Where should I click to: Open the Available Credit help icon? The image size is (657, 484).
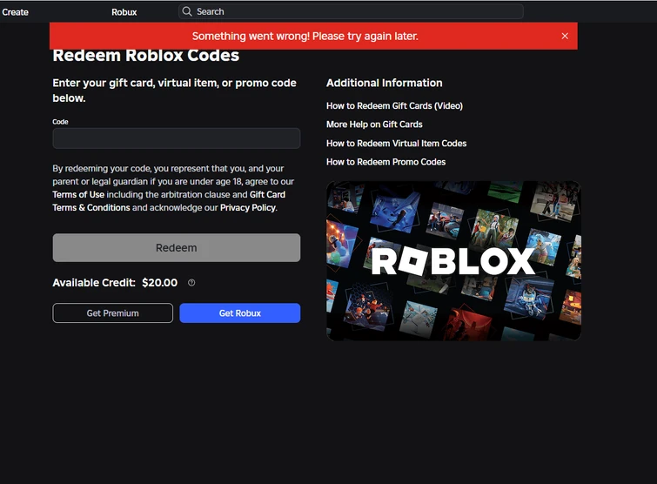(x=191, y=283)
